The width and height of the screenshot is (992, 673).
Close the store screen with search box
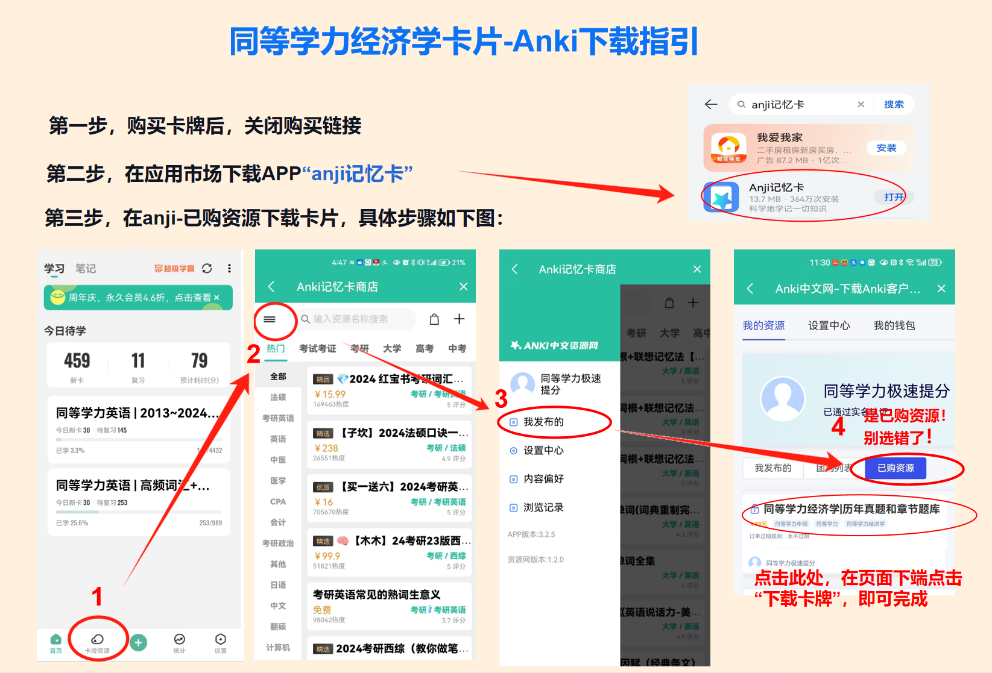[x=463, y=286]
